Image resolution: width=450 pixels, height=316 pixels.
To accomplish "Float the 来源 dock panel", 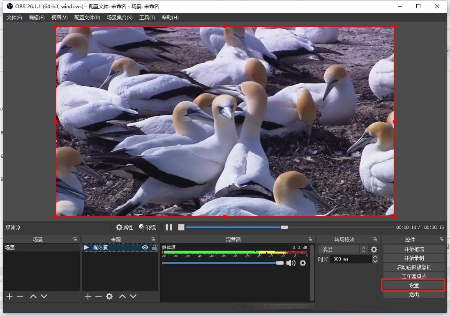I will point(153,239).
